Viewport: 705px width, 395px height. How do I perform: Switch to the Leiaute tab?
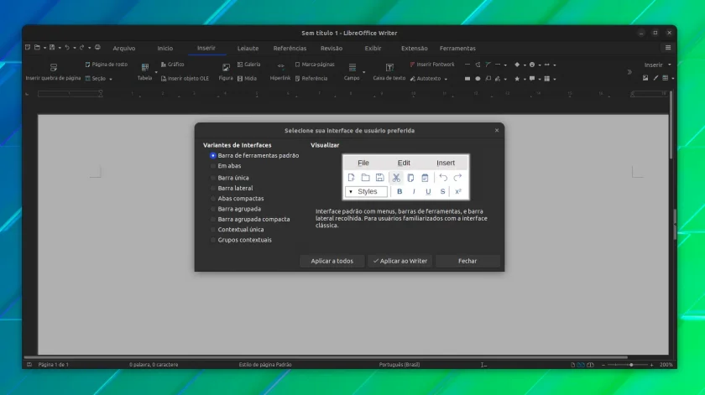pos(248,48)
